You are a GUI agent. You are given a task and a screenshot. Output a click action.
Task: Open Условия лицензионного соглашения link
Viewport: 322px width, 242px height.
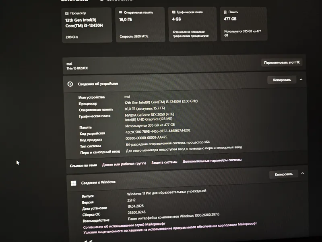170,228
